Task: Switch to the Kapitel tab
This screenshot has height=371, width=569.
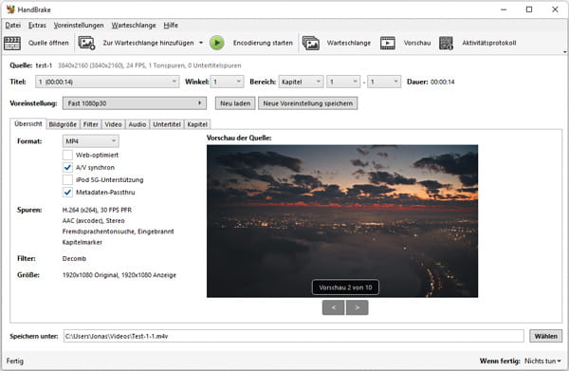Action: (197, 124)
